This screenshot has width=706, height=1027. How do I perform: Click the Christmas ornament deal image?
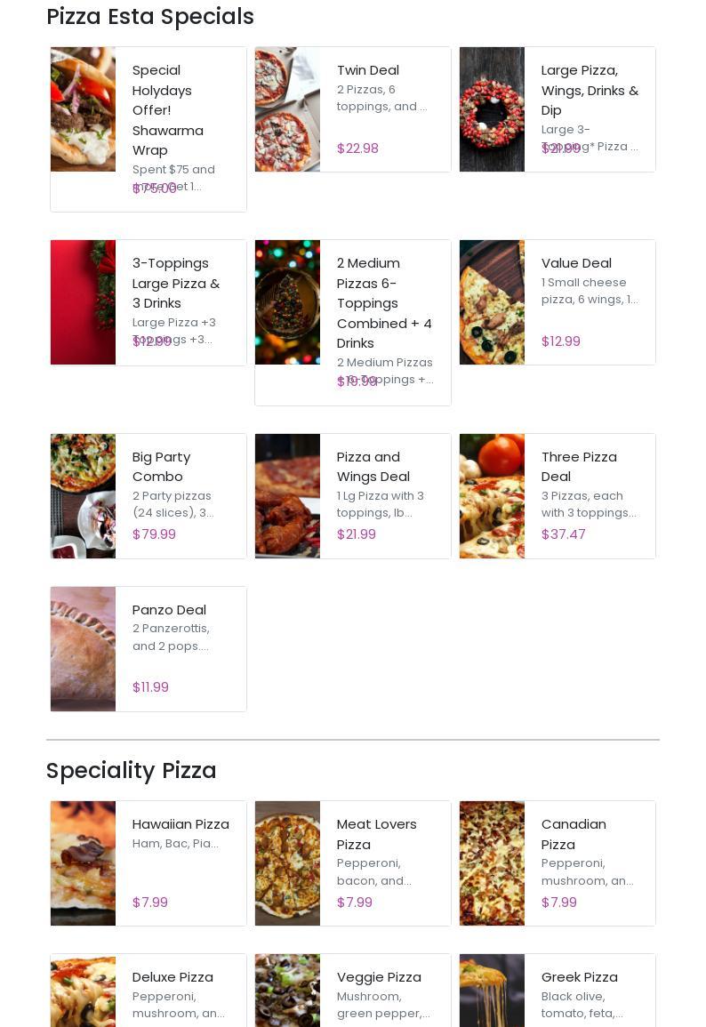click(x=287, y=302)
